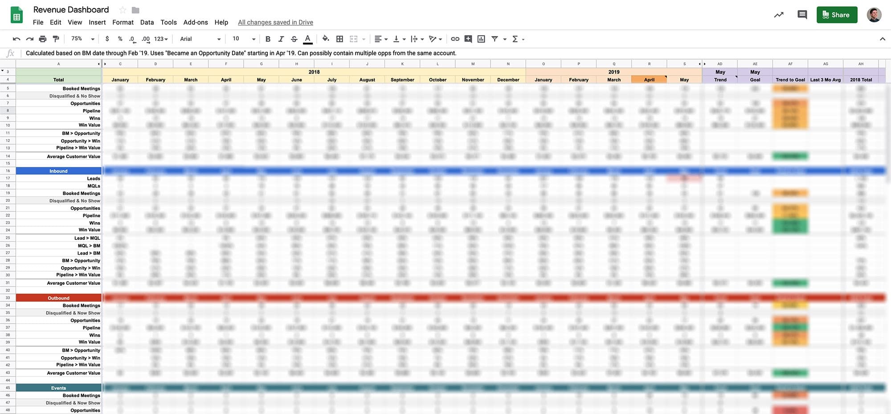Move document with folder icon

135,10
